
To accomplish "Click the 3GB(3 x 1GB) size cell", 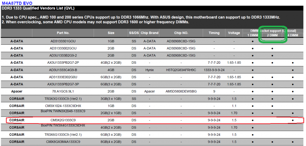I will pos(111,99).
